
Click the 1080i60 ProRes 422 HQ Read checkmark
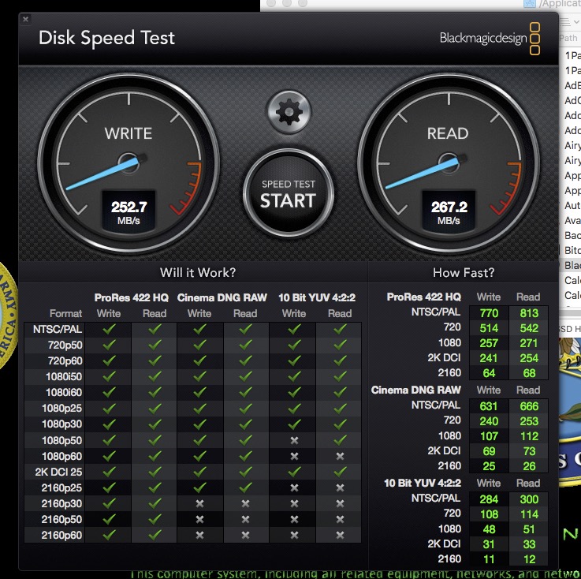[155, 392]
